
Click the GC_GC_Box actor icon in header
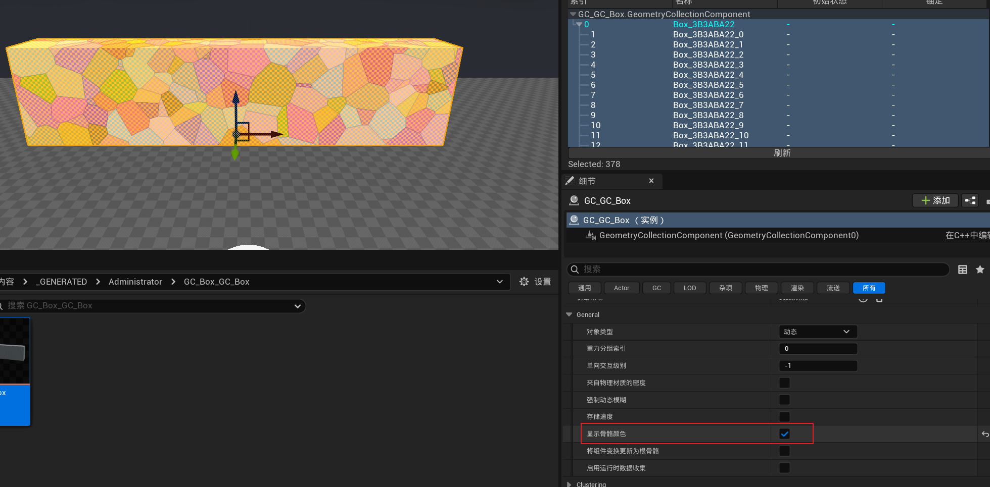click(574, 200)
